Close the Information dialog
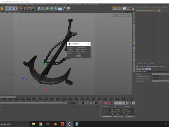The height and width of the screenshot is (127, 169). 88,44
